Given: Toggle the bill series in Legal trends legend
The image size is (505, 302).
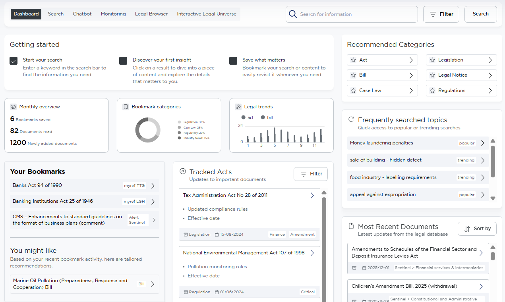Looking at the screenshot, I should (x=267, y=117).
